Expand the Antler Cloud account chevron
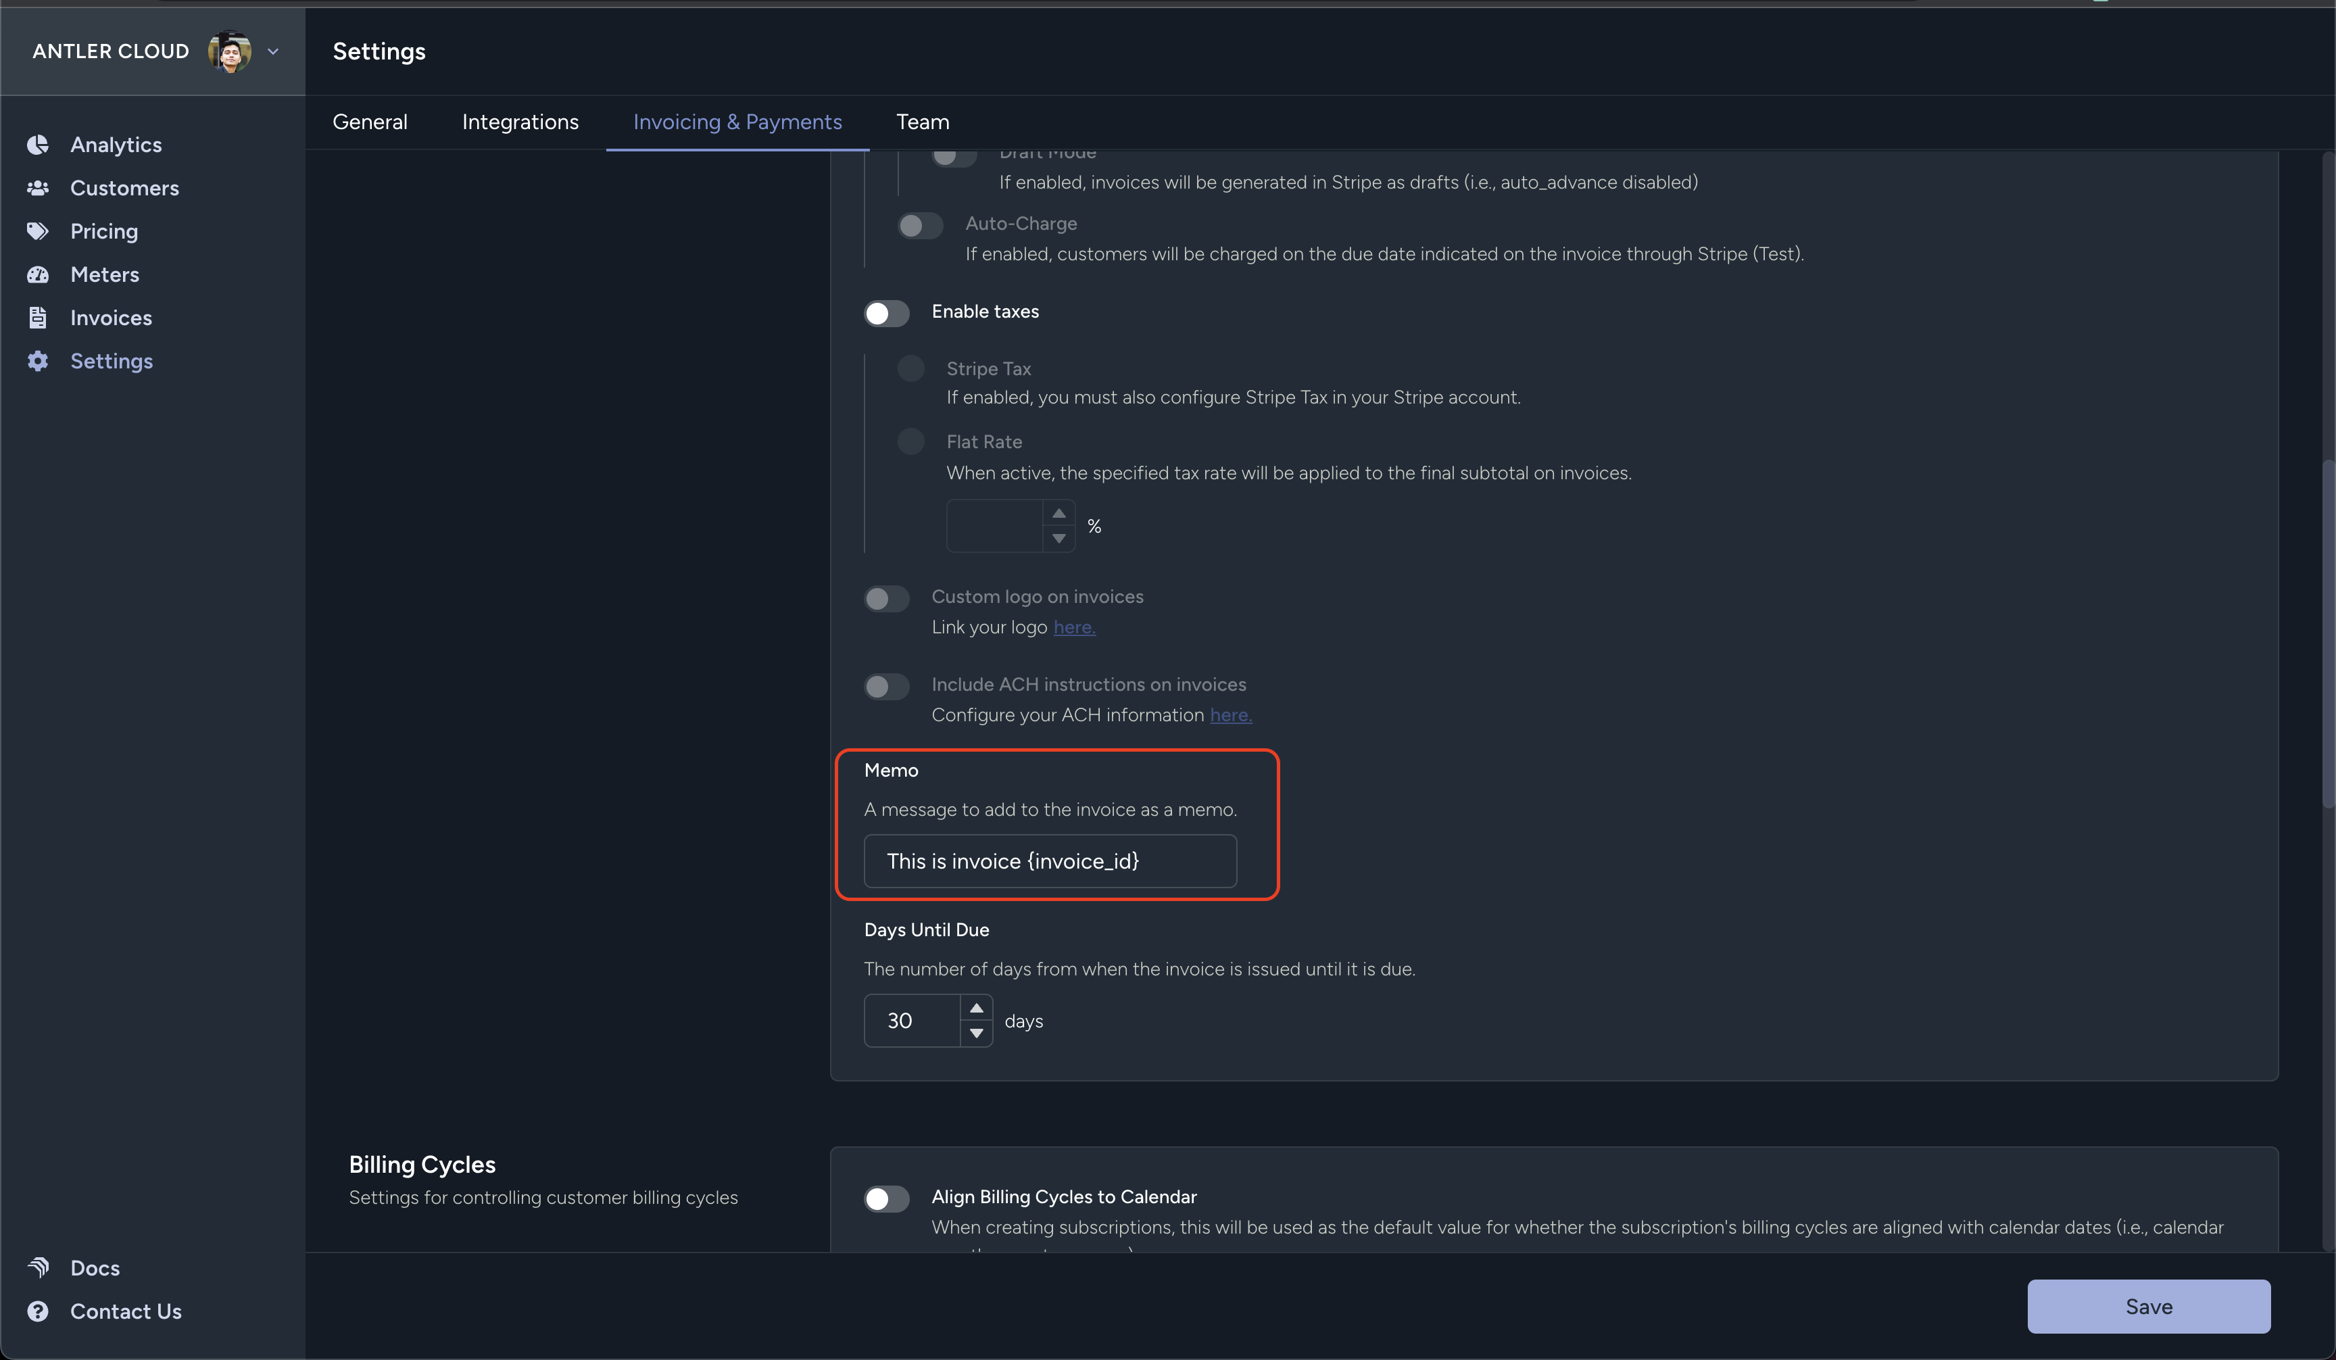This screenshot has height=1360, width=2336. pyautogui.click(x=274, y=52)
